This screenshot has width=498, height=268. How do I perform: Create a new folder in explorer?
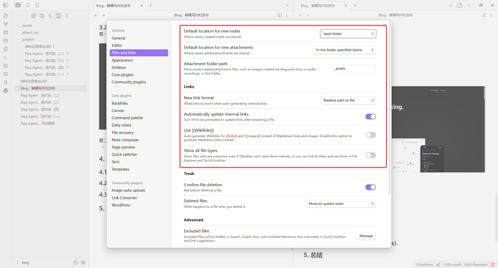coord(42,16)
